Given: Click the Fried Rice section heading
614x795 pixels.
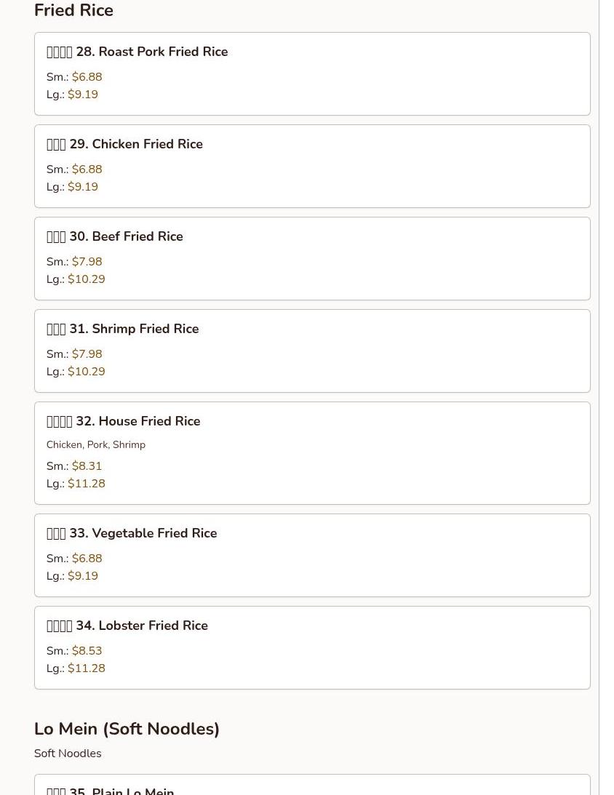Looking at the screenshot, I should pos(73,10).
